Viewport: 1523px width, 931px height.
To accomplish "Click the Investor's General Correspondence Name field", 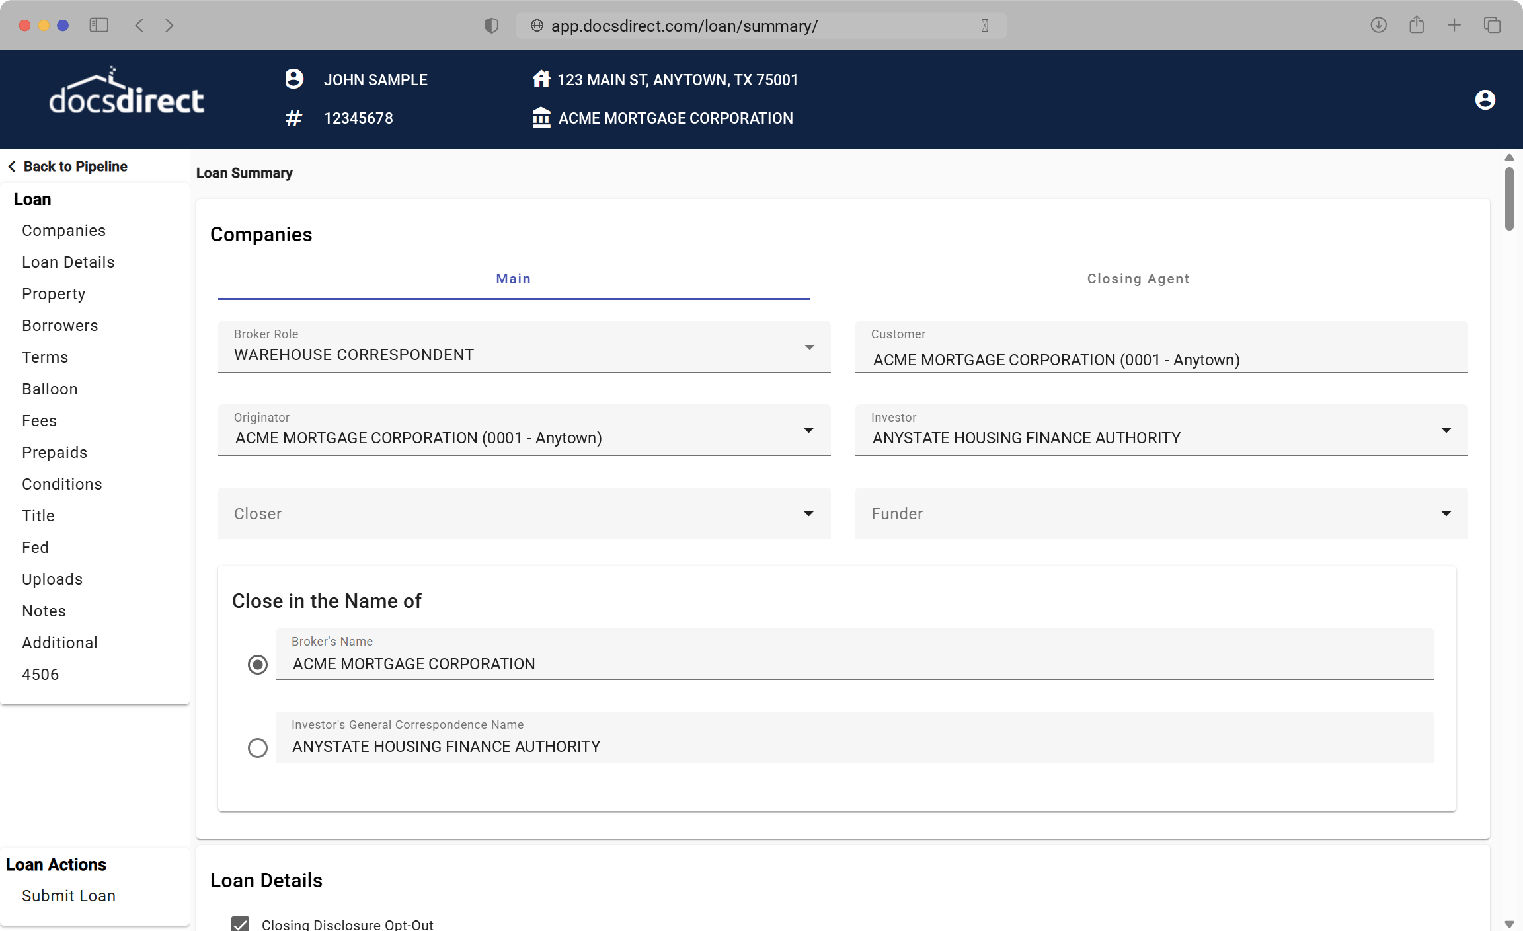I will [855, 737].
